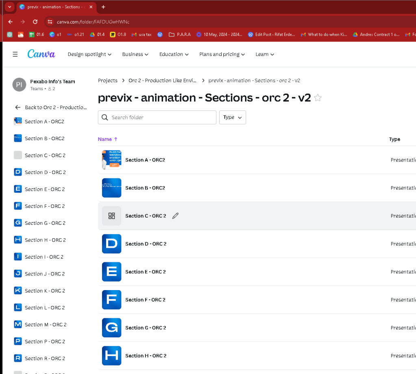Open Section B - ORC2 thumbnail in list

112,188
